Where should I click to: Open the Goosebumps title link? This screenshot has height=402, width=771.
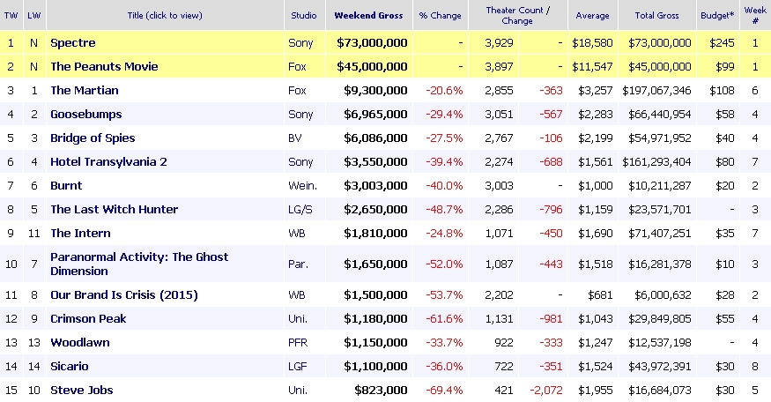click(86, 114)
